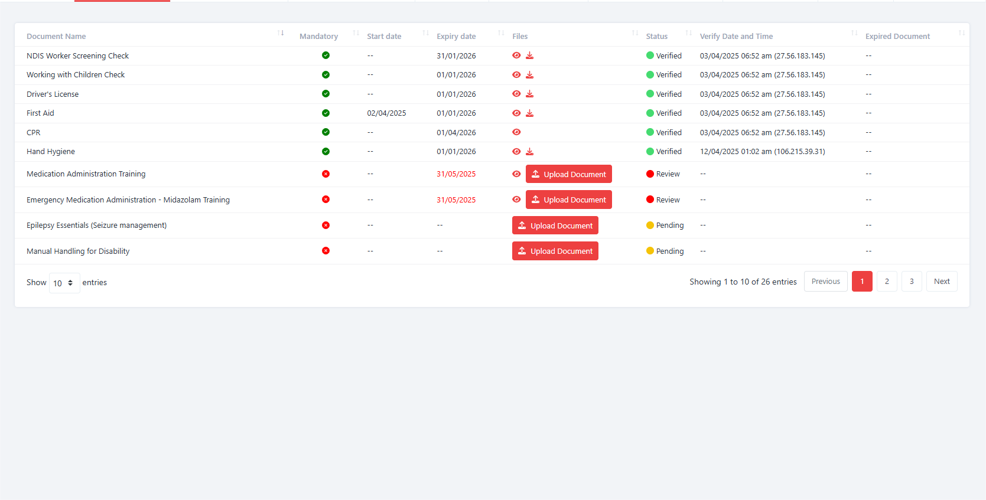This screenshot has height=500, width=986.
Task: View the NDIS Worker Screening Check file
Action: click(x=516, y=55)
